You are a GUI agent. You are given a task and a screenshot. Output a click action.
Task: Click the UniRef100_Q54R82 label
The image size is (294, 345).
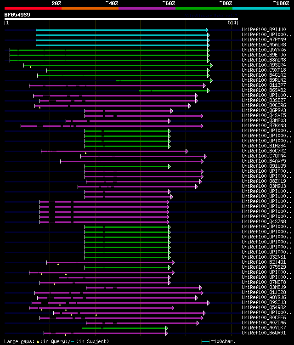264,308
